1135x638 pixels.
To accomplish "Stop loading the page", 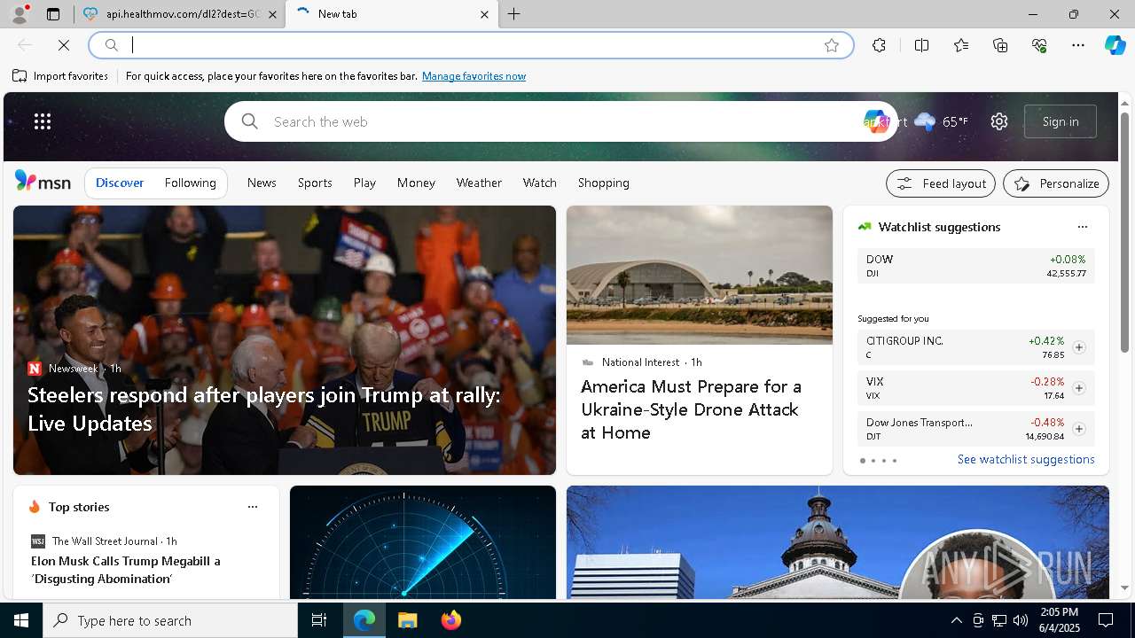I will [64, 45].
